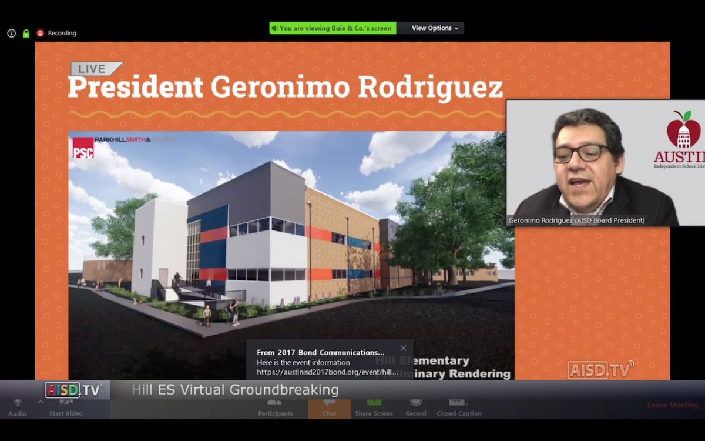Toggle the Audio microphone mute
Screen dimensions: 705x441
(x=17, y=406)
